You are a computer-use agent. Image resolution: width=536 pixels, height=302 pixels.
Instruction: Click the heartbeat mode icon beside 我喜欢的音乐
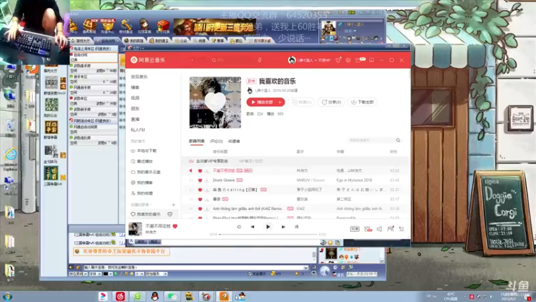click(170, 214)
